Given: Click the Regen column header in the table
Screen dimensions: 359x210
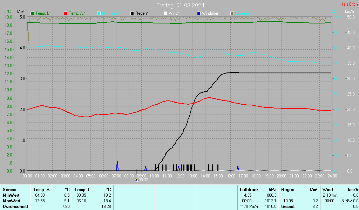Looking at the screenshot, I should point(288,189).
